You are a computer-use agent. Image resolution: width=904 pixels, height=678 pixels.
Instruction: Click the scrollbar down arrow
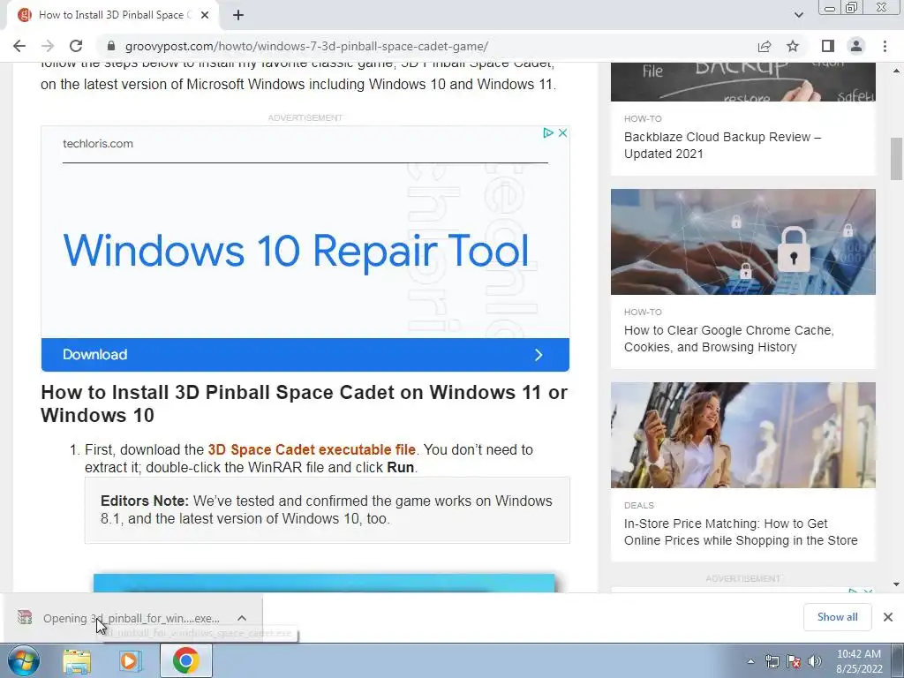(897, 584)
